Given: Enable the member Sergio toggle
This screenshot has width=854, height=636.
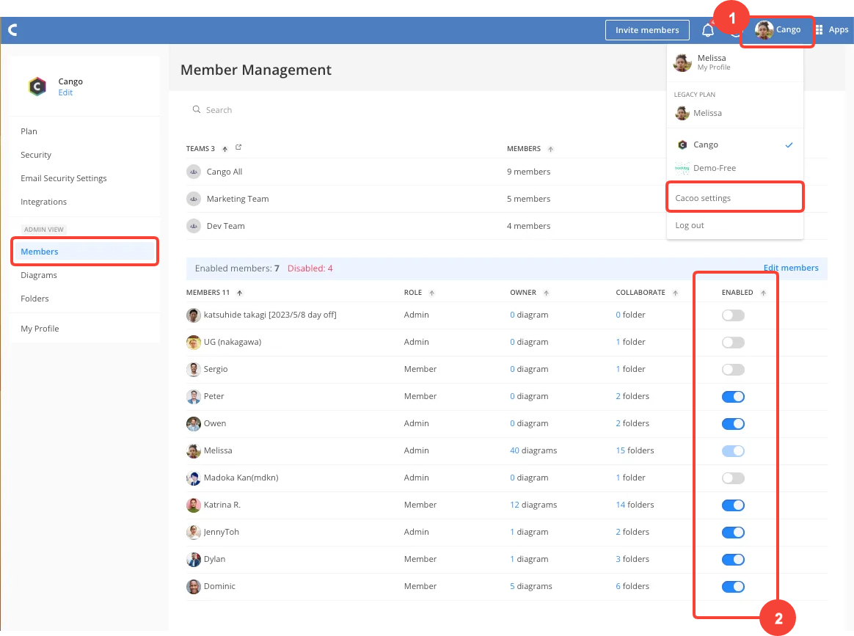Looking at the screenshot, I should tap(733, 369).
